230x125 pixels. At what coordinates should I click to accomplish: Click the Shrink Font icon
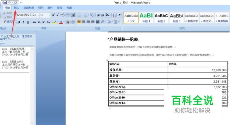pyautogui.click(x=57, y=15)
